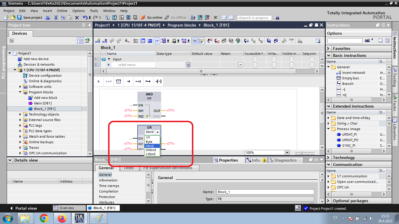Toggle favorites display star icon in editor

coord(202,41)
